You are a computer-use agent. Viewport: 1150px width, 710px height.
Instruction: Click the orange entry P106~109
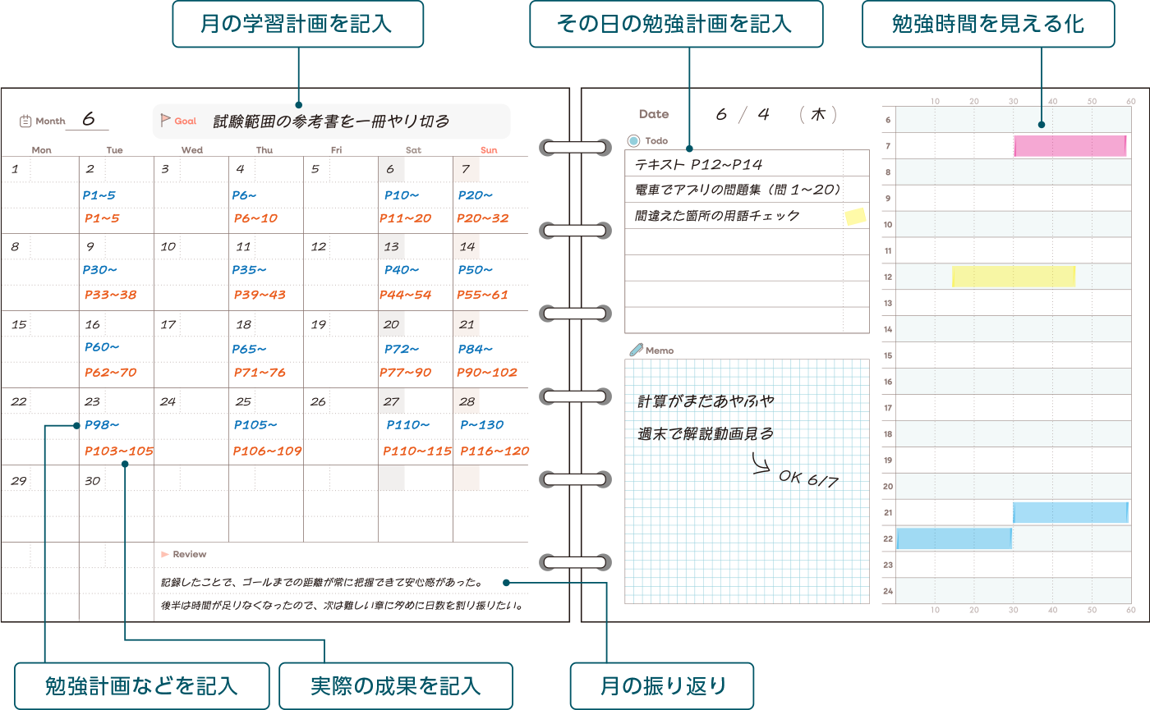pos(268,451)
